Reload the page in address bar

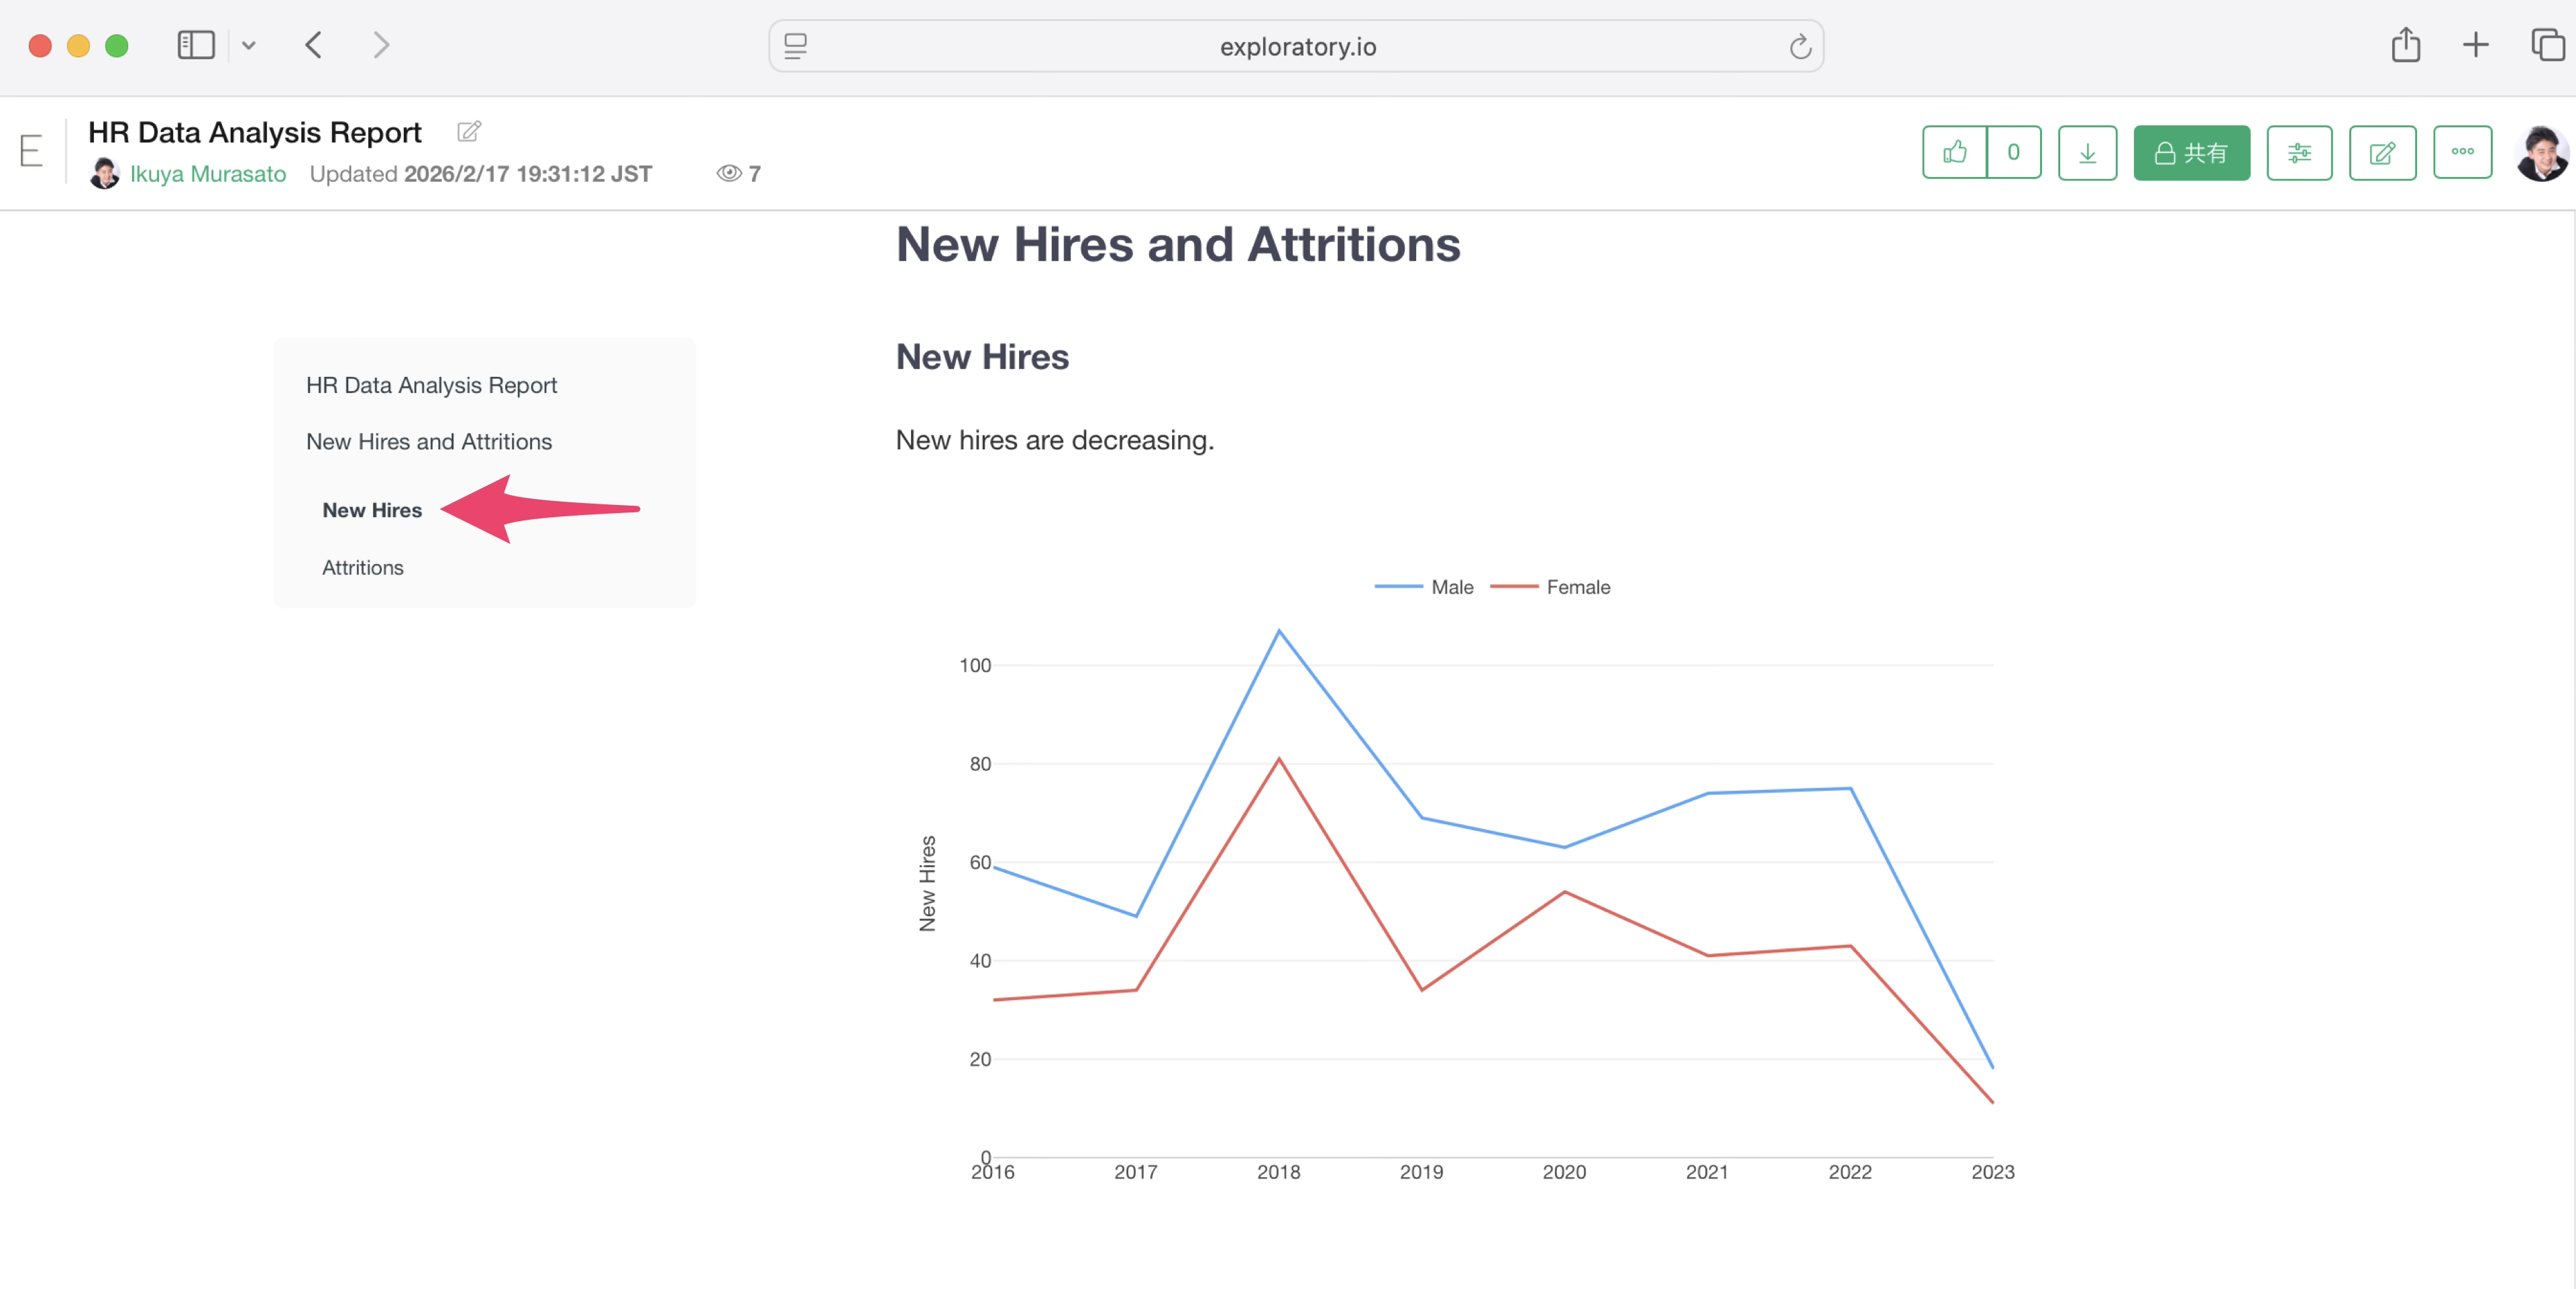(x=1800, y=47)
